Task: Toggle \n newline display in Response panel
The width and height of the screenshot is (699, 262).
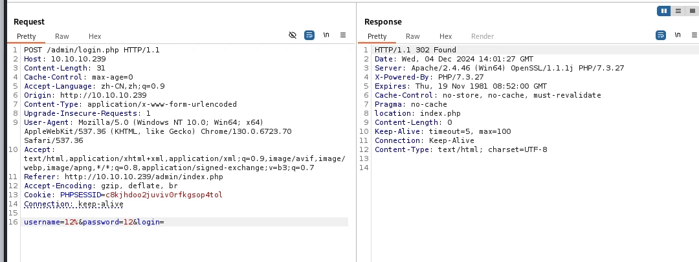Action: coord(678,35)
